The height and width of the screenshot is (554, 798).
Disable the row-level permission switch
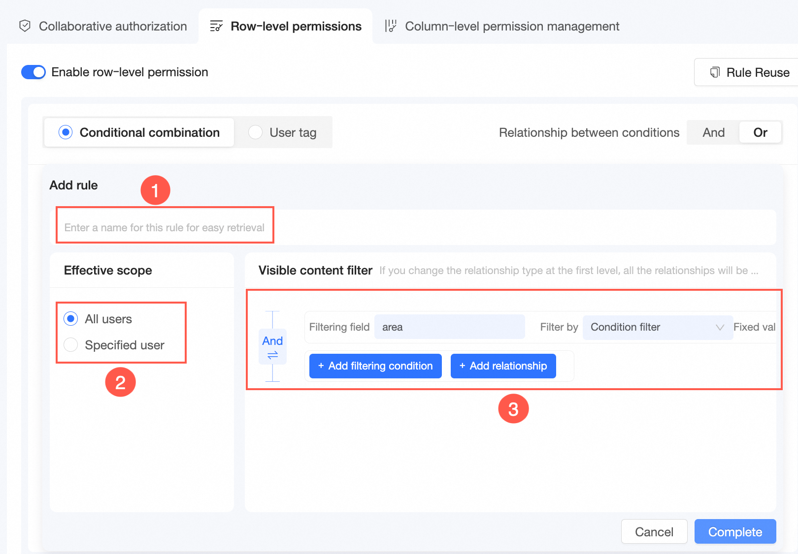coord(33,72)
